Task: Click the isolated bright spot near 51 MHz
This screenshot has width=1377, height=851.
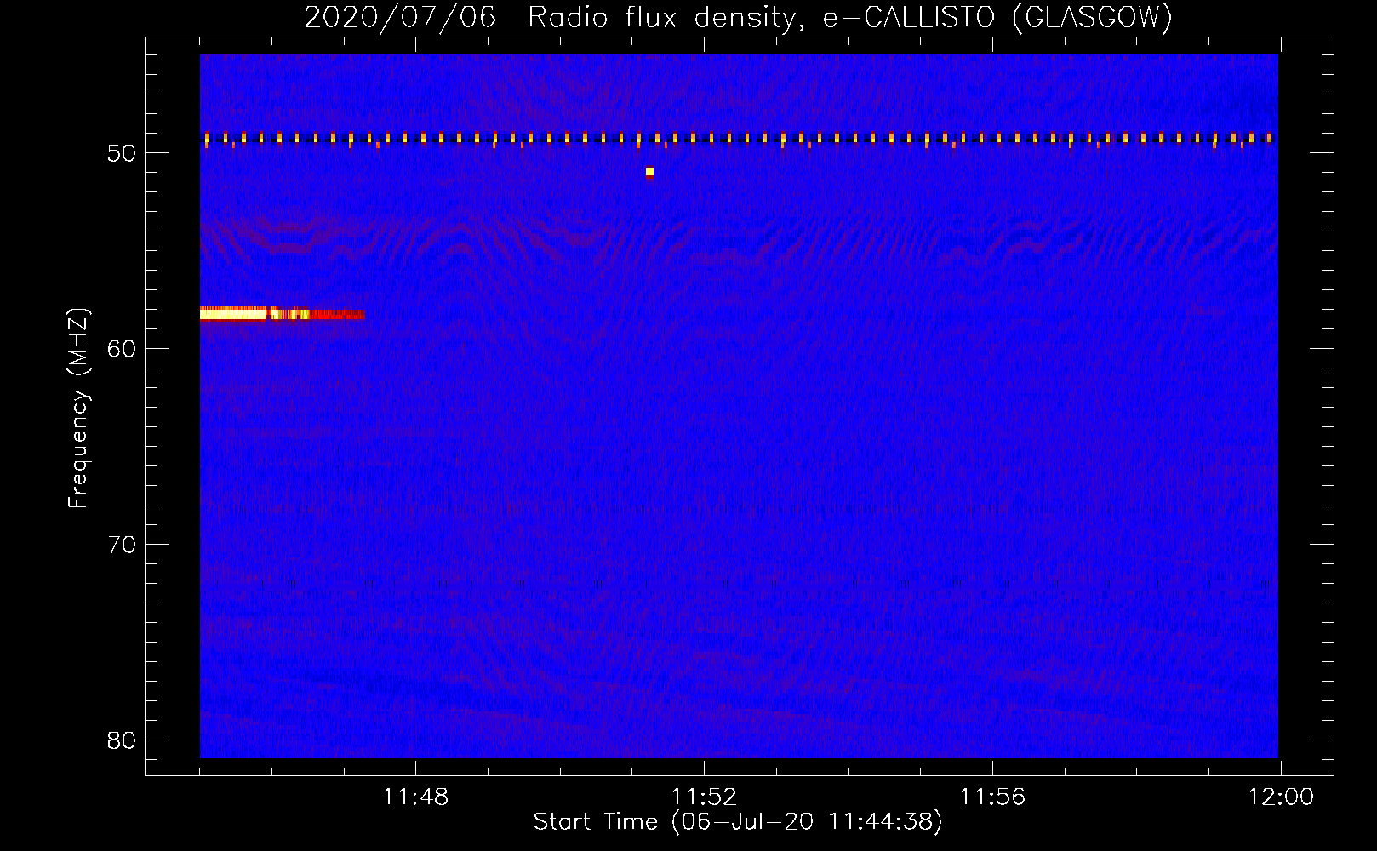Action: pyautogui.click(x=649, y=173)
